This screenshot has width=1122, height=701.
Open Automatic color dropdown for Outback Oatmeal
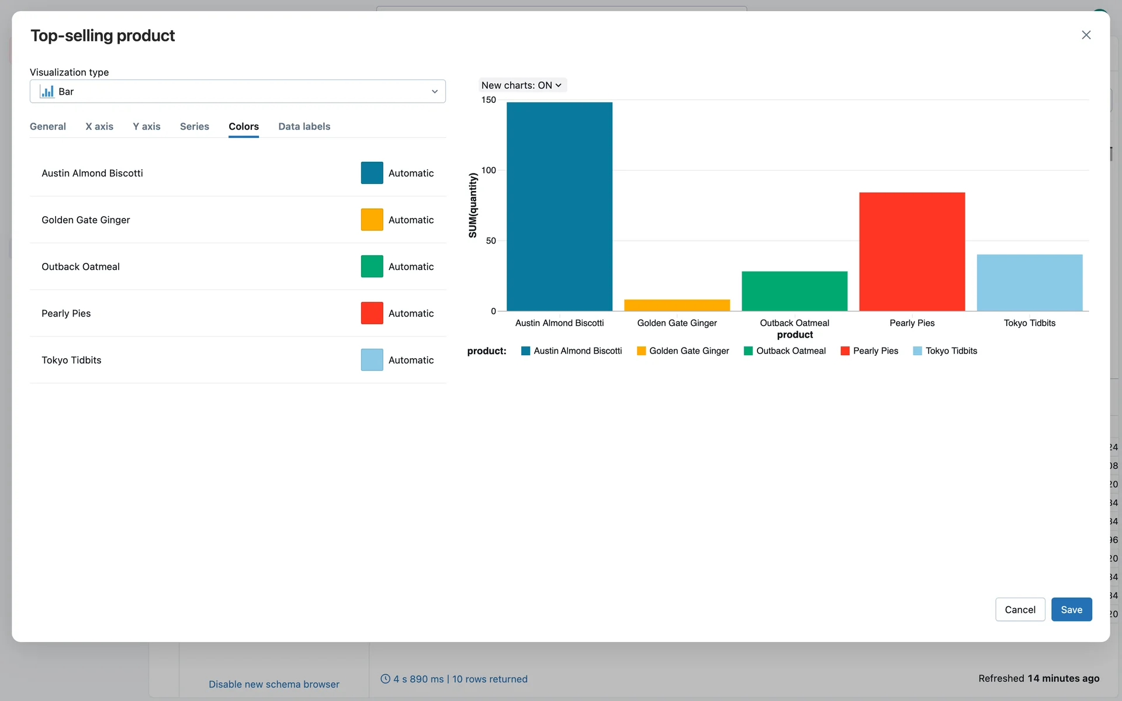[411, 267]
